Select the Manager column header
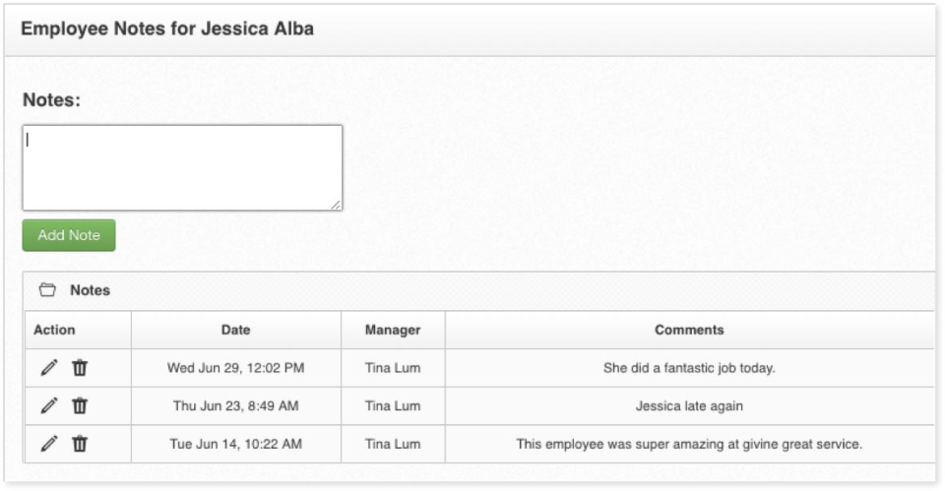 coord(393,330)
